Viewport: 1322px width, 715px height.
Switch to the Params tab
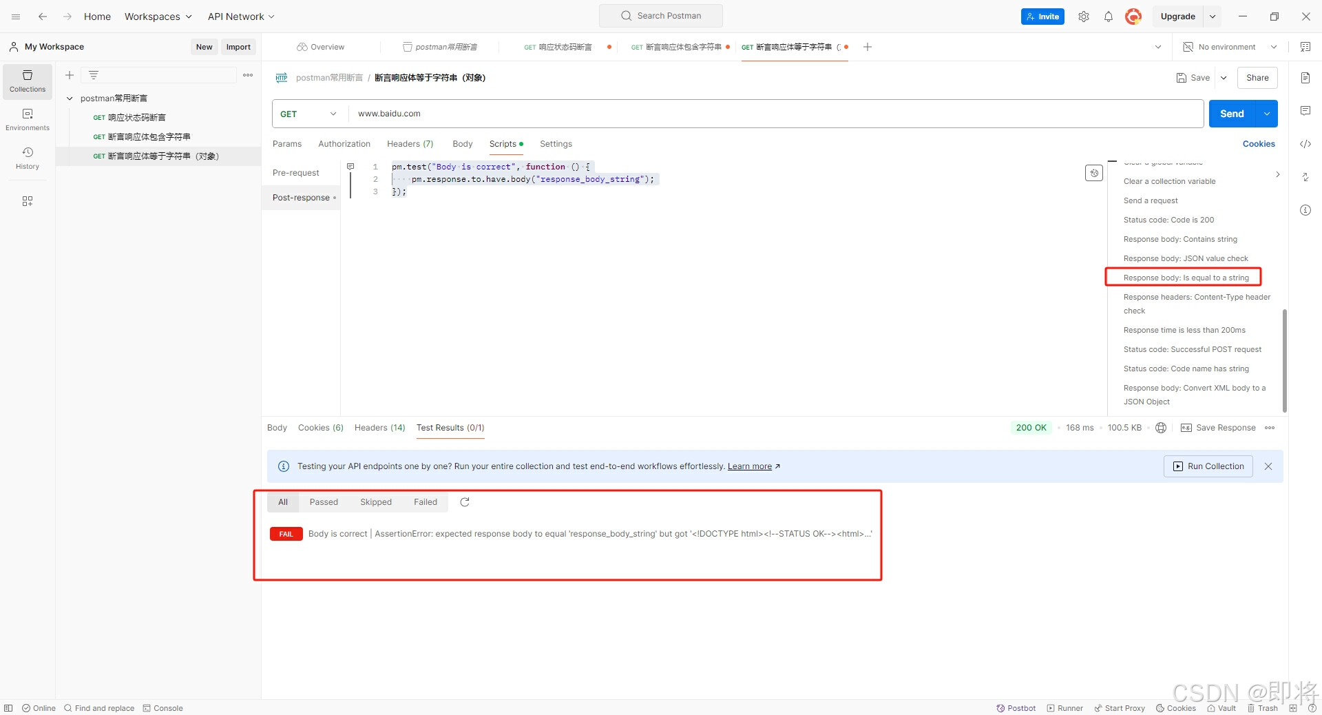click(287, 144)
